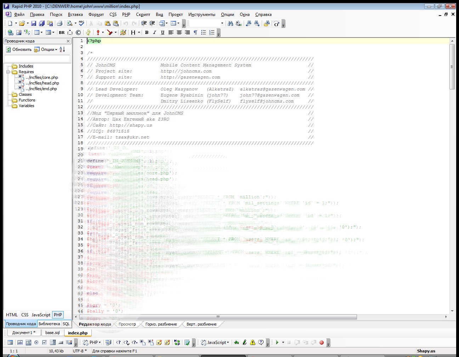
Task: Toggle underline formatting
Action: coord(163,33)
